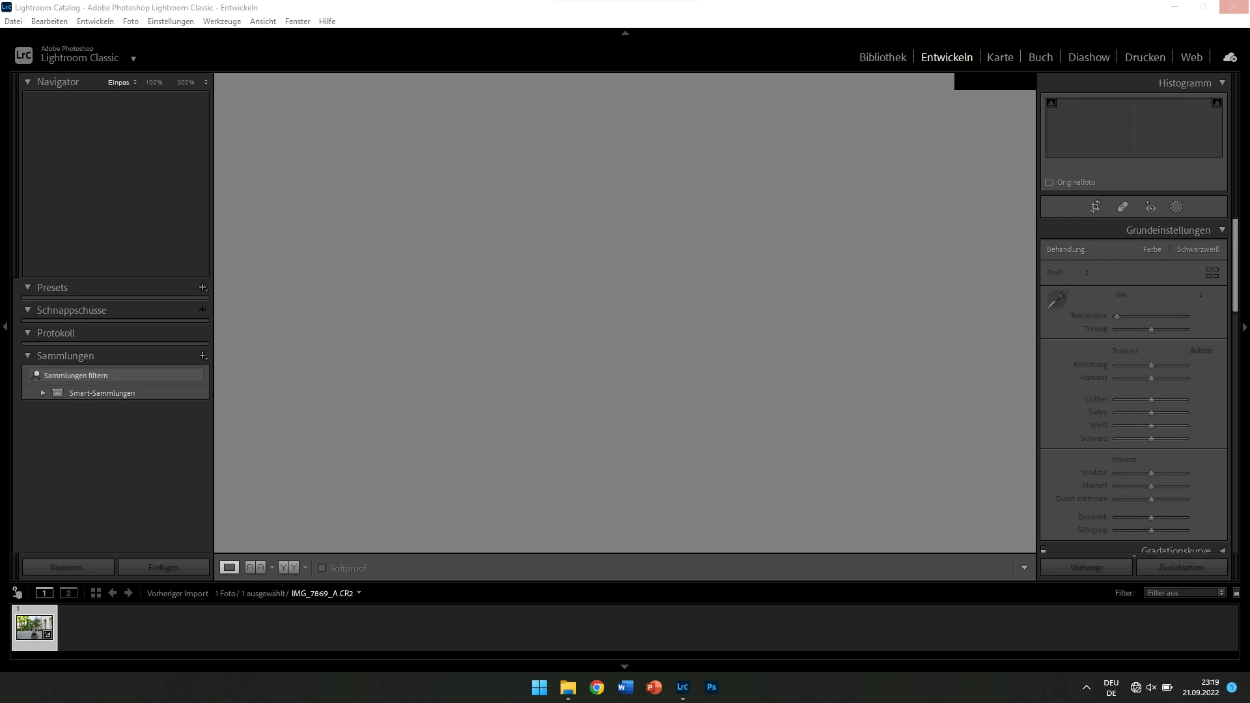This screenshot has height=703, width=1250.
Task: Select the Crop overlay tool icon
Action: point(1096,207)
